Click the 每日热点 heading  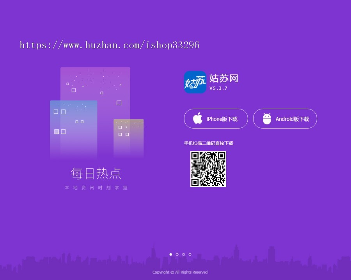[x=96, y=174]
